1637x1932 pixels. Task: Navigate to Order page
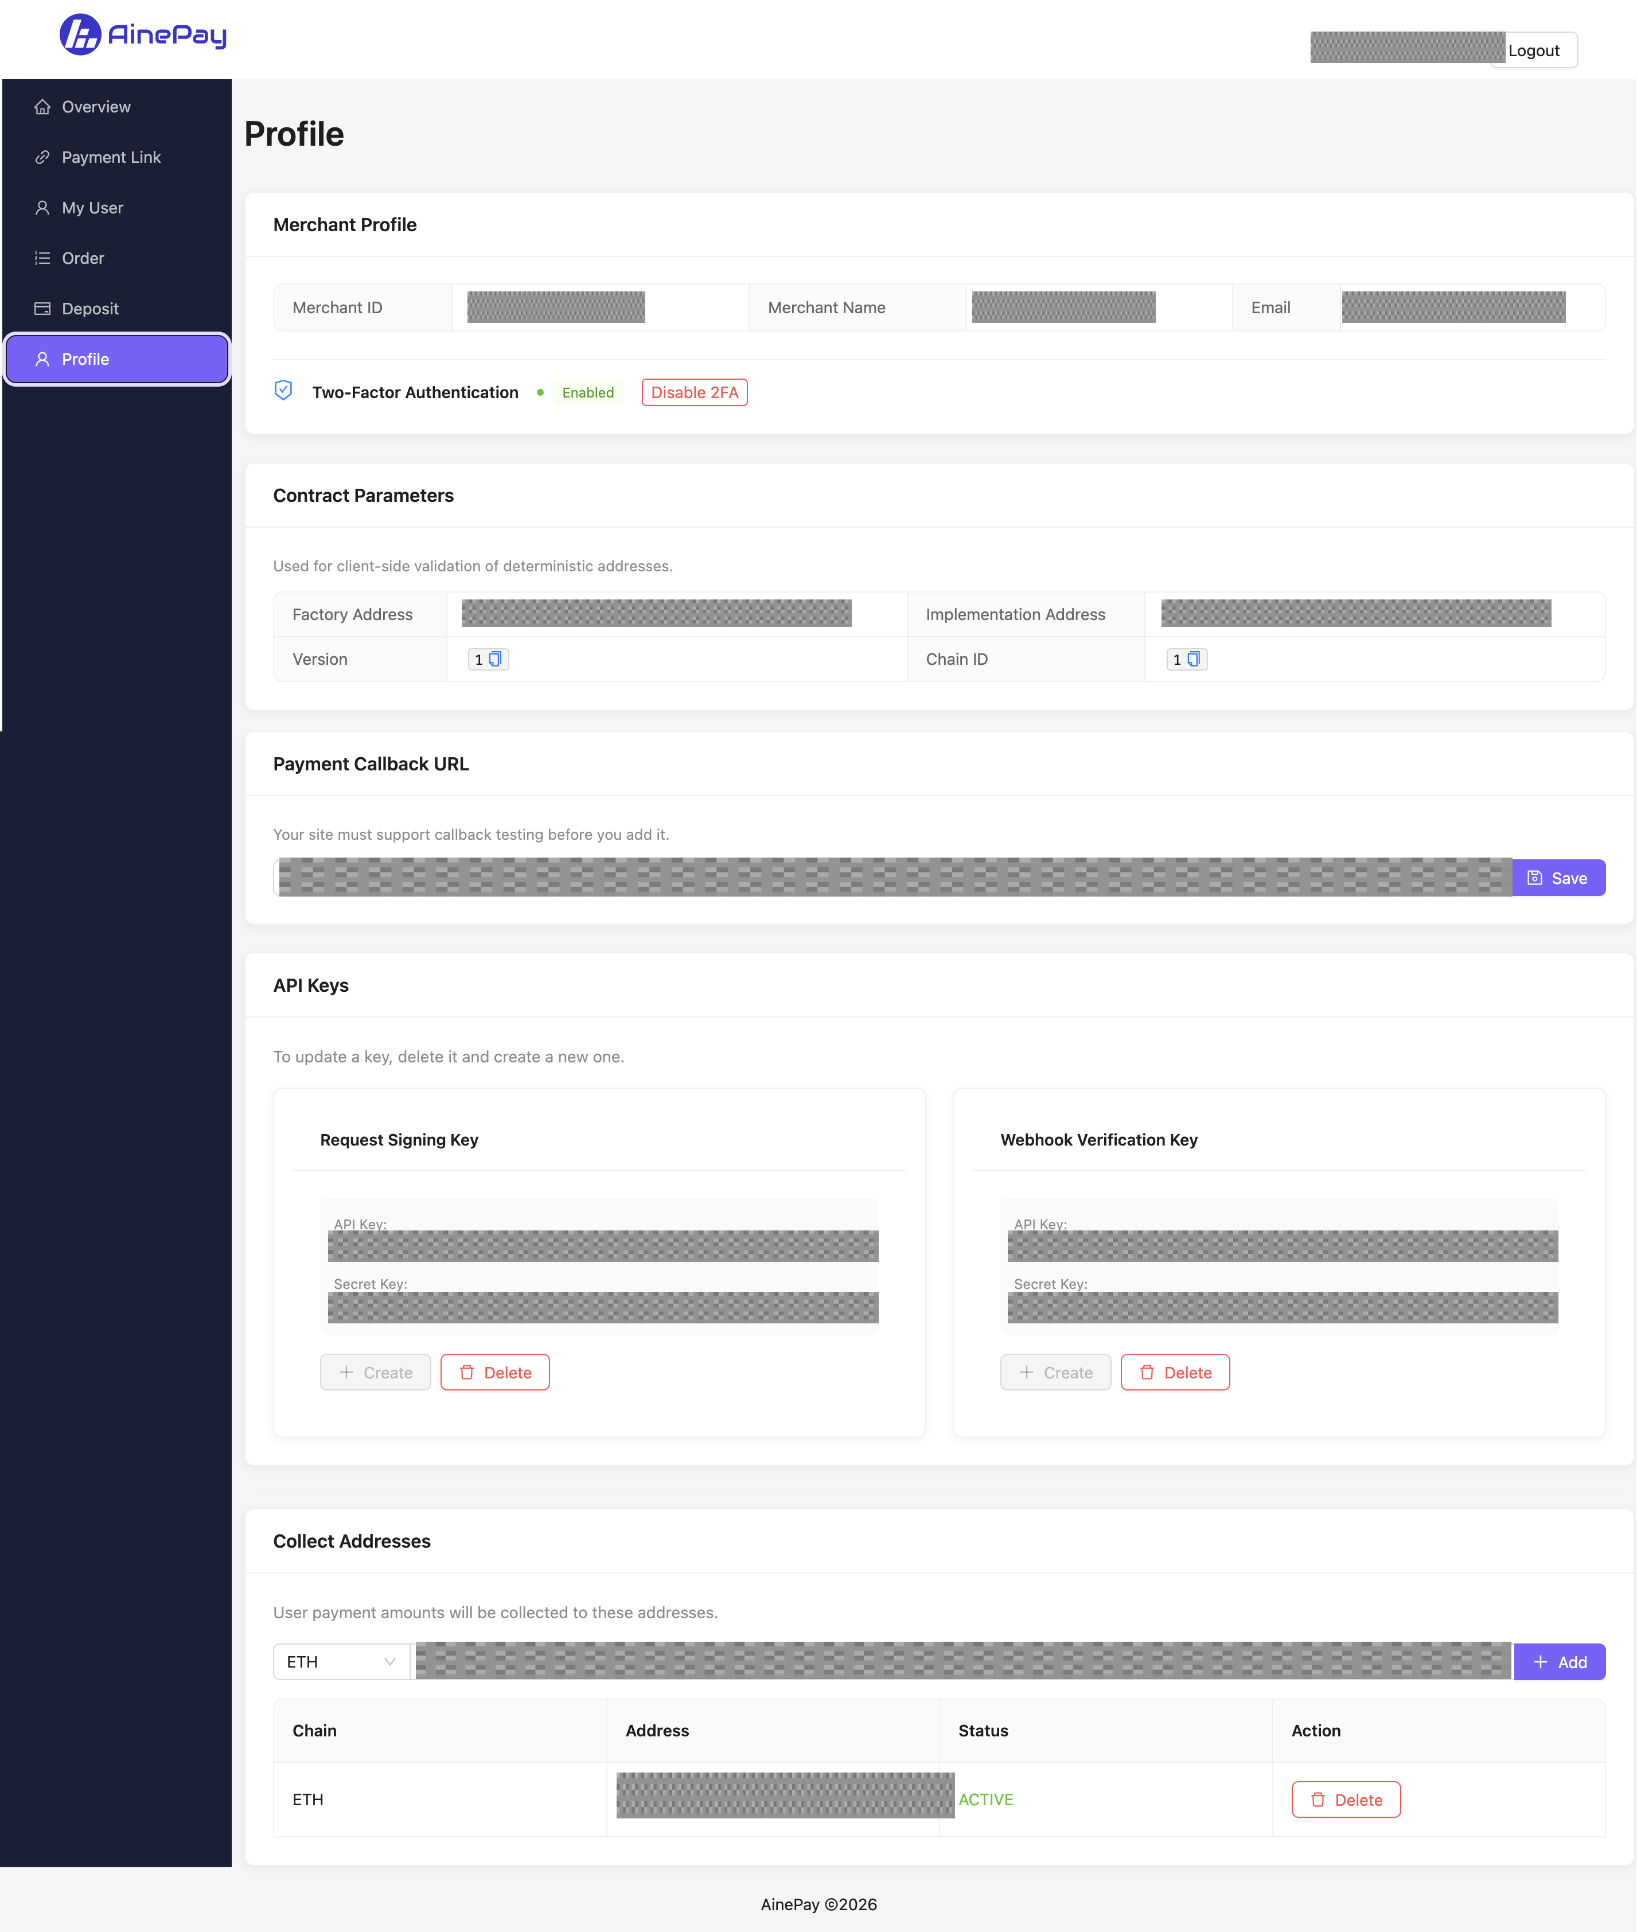tap(117, 258)
